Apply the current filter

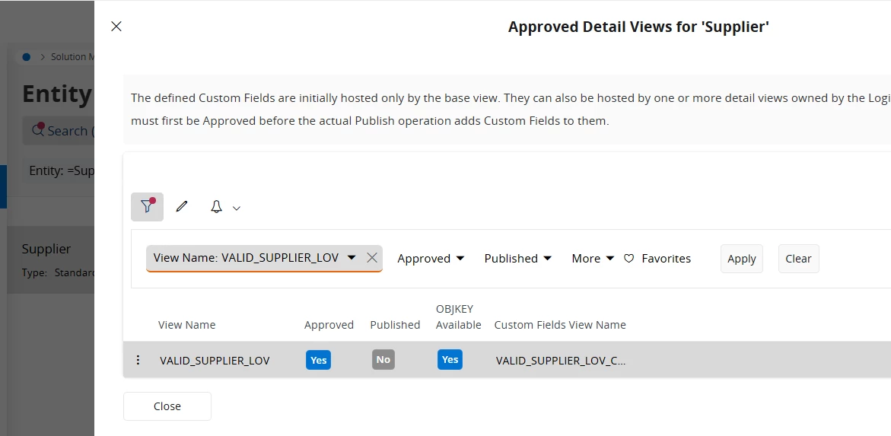pos(741,259)
